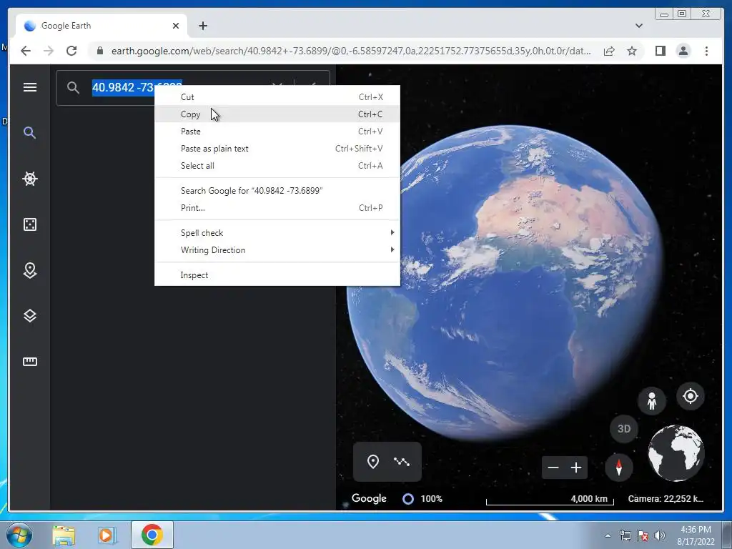Click the Camera altitude status text

666,498
